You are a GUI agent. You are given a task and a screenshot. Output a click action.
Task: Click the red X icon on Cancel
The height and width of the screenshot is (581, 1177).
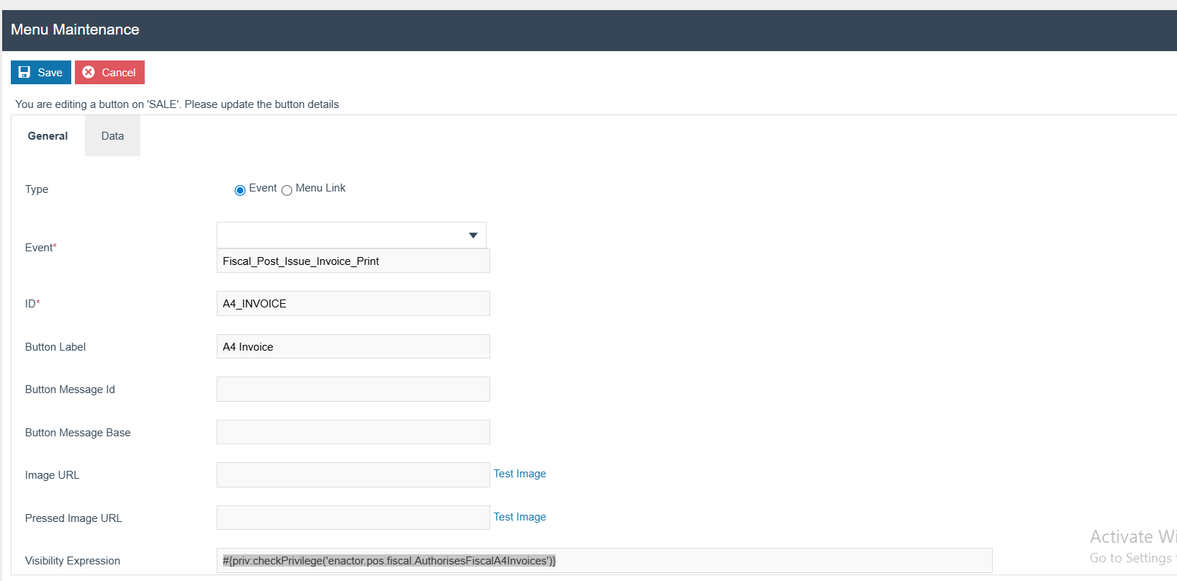89,72
